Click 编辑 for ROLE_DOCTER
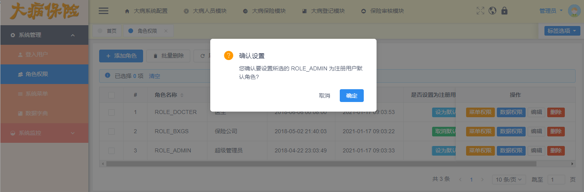The width and height of the screenshot is (584, 192). click(x=536, y=112)
